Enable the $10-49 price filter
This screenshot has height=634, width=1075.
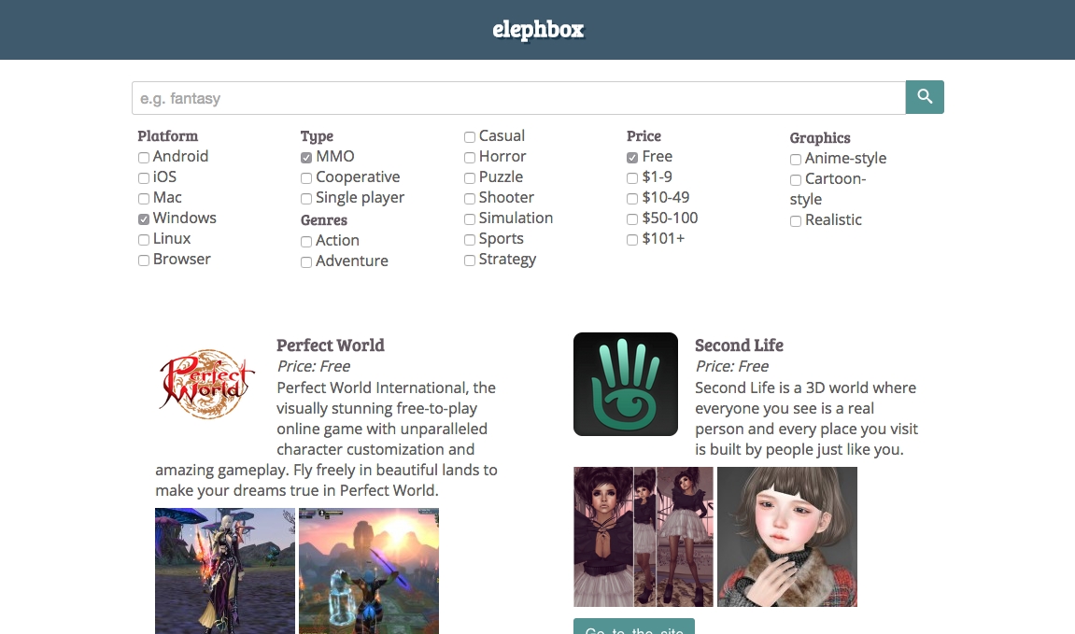(x=632, y=199)
